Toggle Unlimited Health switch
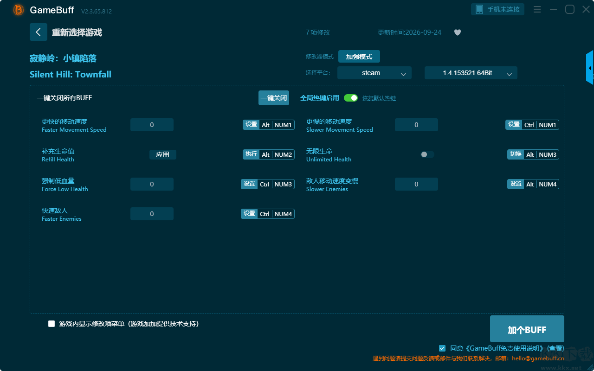594x371 pixels. tap(427, 154)
